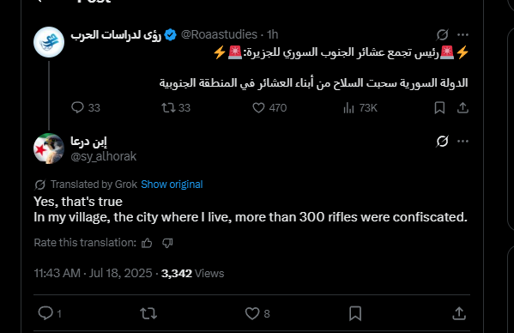
Task: Like the post with 470 likes
Action: click(269, 107)
